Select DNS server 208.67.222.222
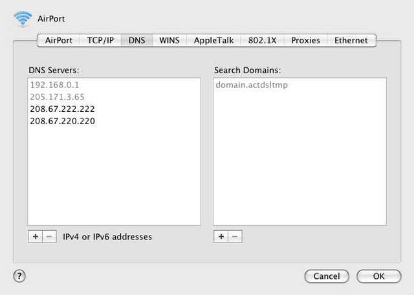Viewport: 414px width, 295px height. tap(114, 109)
